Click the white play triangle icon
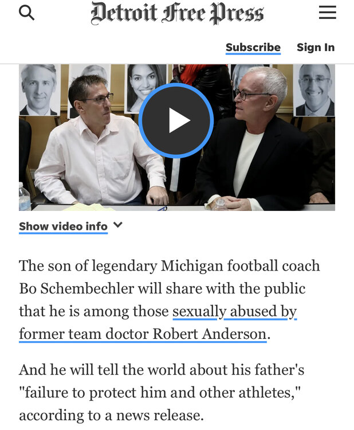Screen dimensions: 354x430 tap(179, 120)
